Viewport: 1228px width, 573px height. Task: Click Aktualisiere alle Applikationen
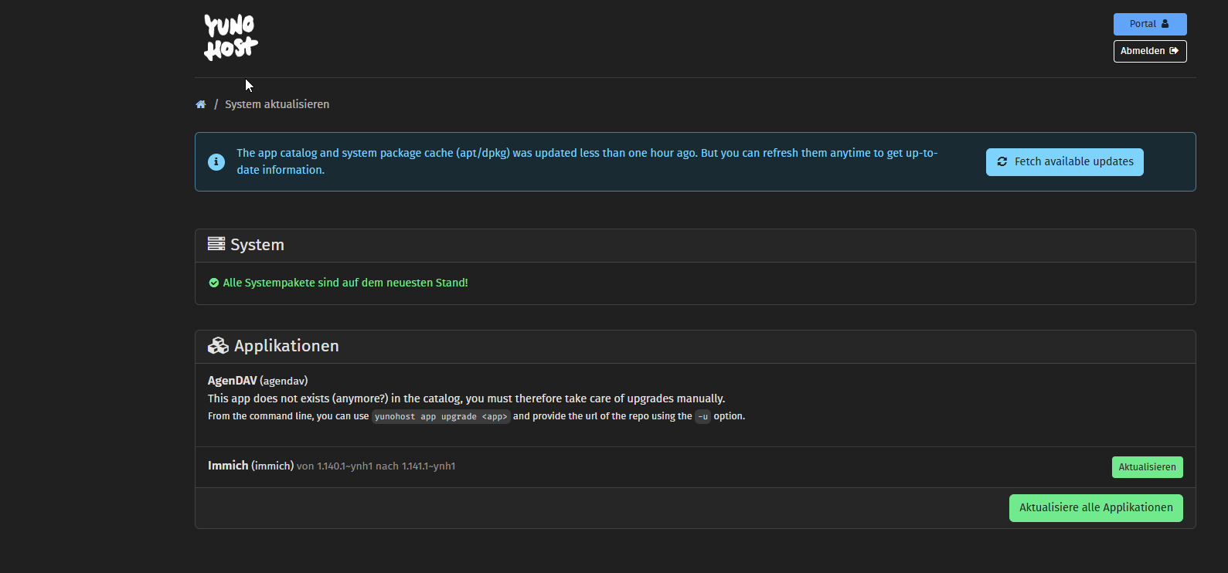click(1096, 508)
